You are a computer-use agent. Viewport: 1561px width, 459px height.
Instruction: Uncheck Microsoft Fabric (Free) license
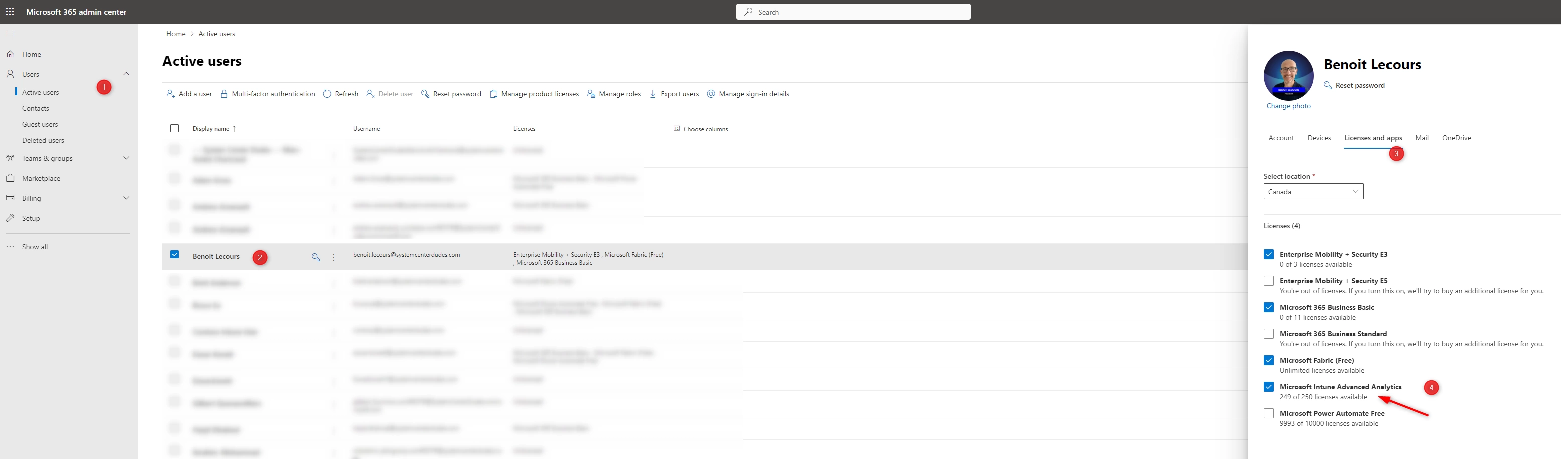click(x=1268, y=360)
